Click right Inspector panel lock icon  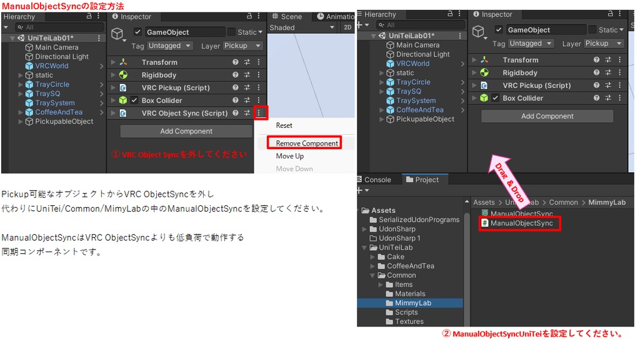(611, 14)
